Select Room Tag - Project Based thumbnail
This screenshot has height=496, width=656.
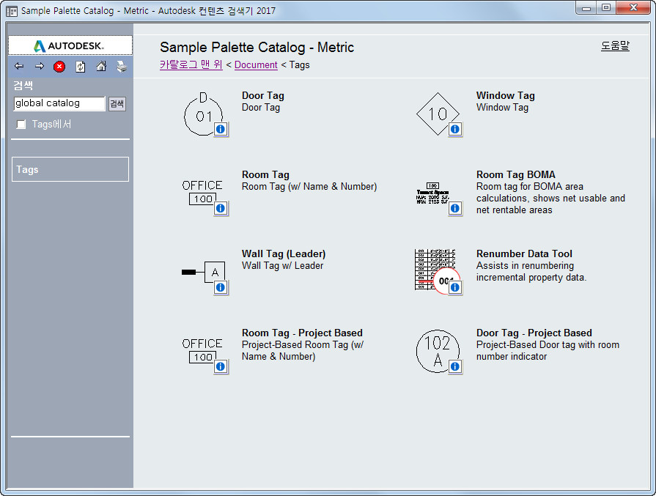pos(202,350)
